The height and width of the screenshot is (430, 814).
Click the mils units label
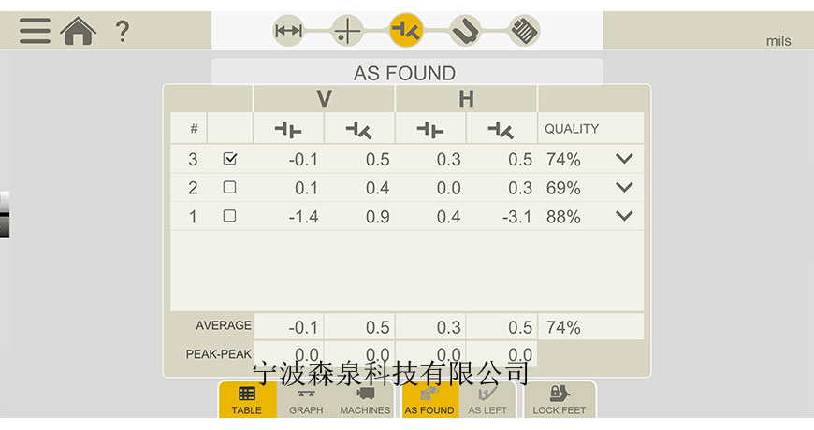pyautogui.click(x=778, y=41)
